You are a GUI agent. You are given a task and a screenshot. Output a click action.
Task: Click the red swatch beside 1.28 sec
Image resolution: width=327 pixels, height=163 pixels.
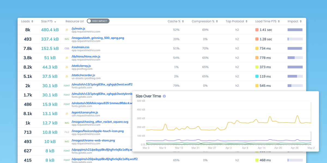[x=257, y=39]
